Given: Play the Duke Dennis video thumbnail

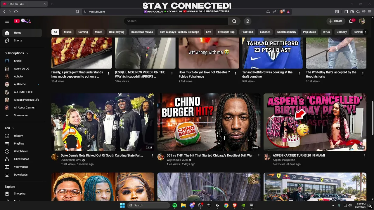Looking at the screenshot, I should pyautogui.click(x=103, y=122).
